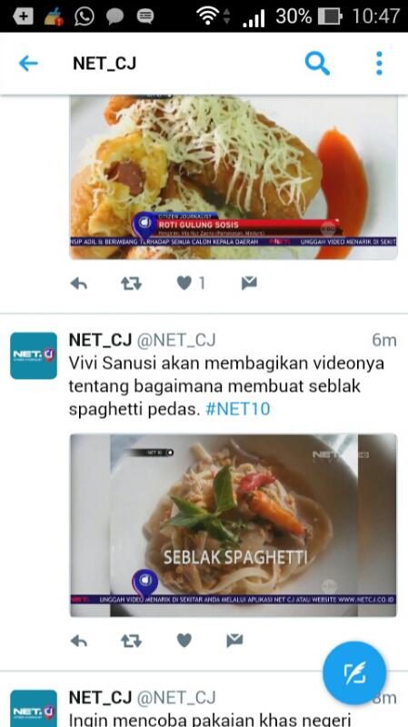Screen dimensions: 408x727
Task: View the Roti Gulung Sosis image
Action: click(234, 177)
